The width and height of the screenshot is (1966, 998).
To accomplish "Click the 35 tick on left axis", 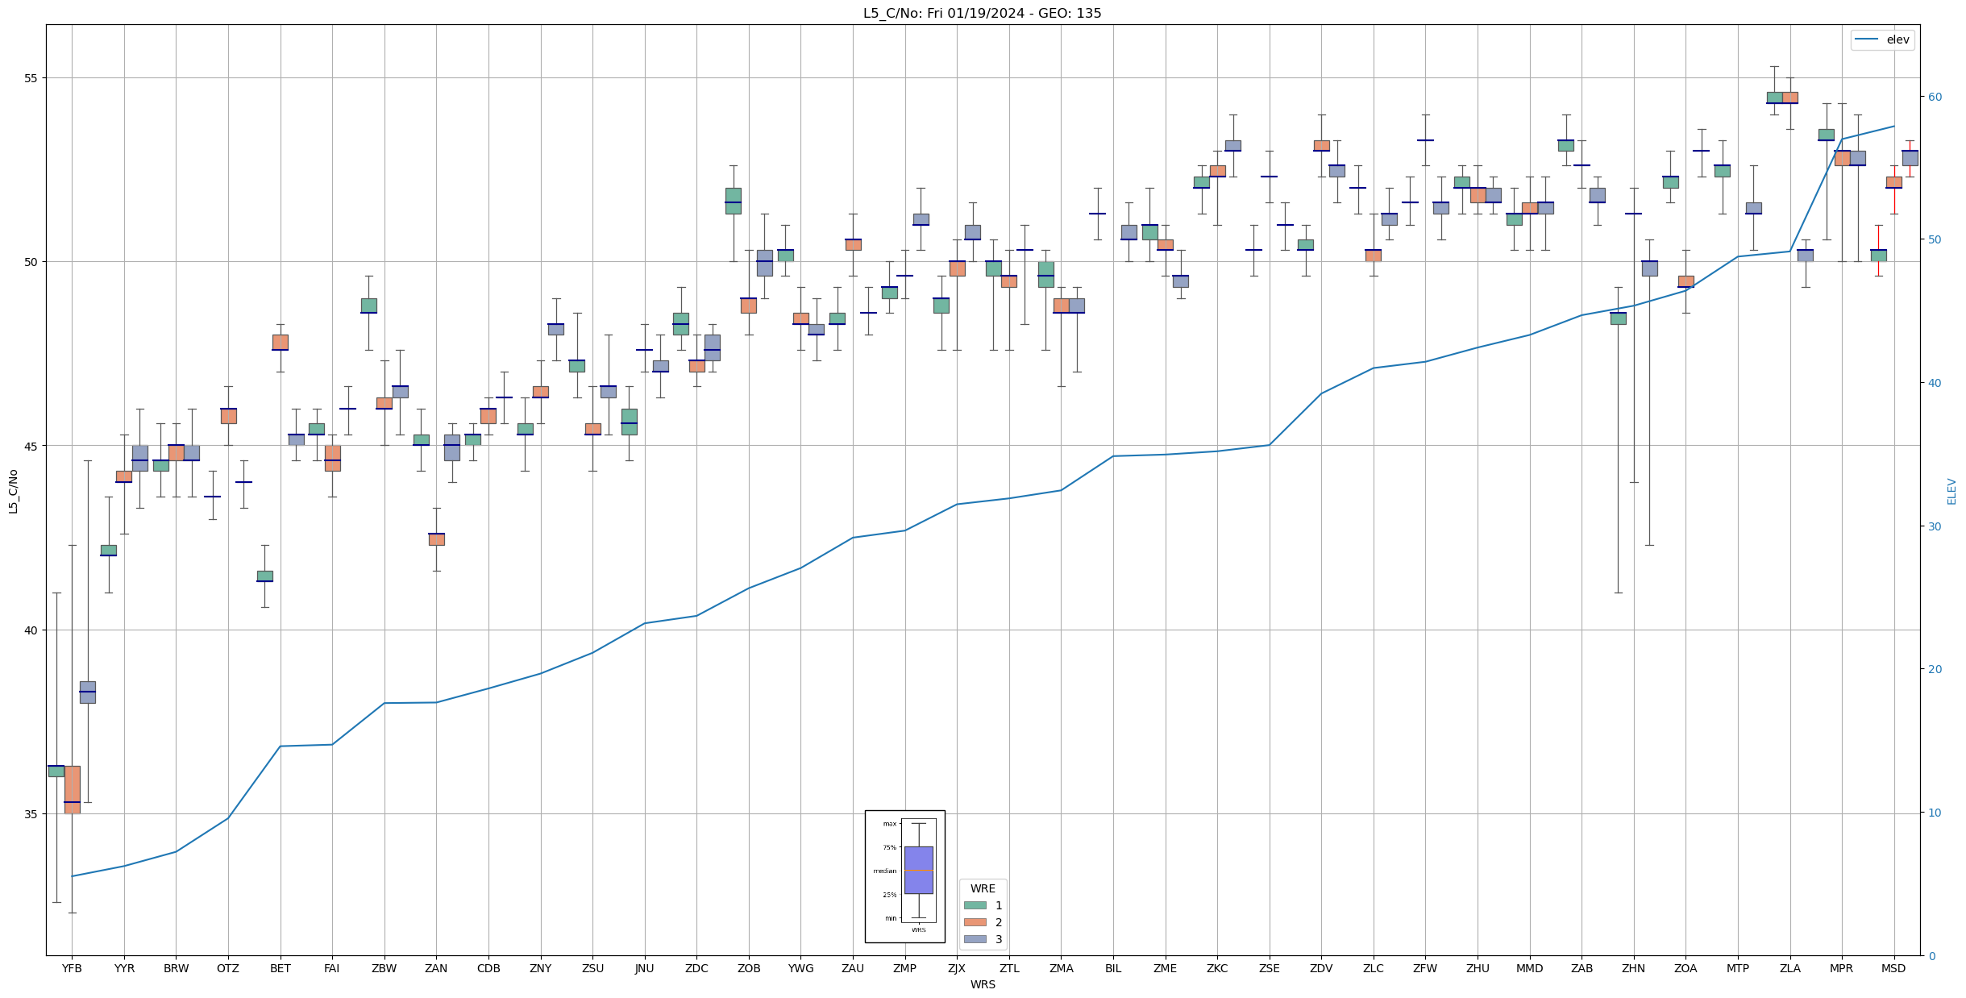I will pos(31,813).
